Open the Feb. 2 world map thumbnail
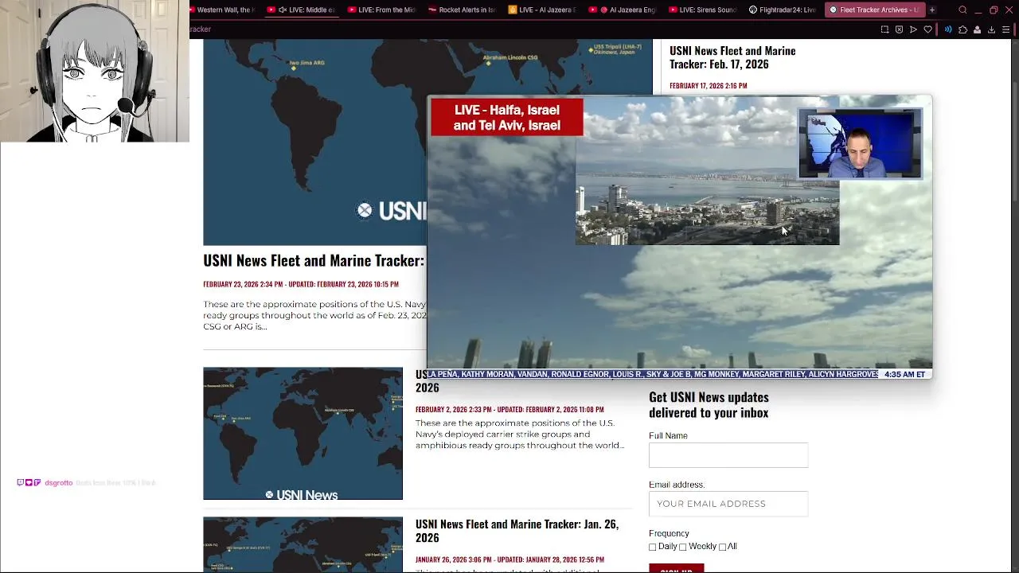Viewport: 1019px width, 573px height. point(303,433)
